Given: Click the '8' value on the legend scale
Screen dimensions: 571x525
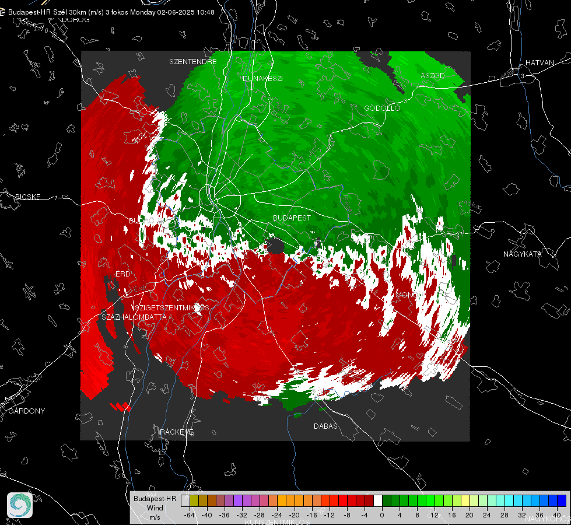Looking at the screenshot, I should tap(417, 515).
